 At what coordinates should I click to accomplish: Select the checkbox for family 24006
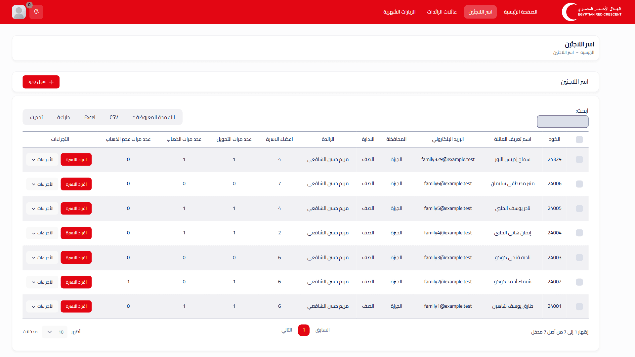(x=579, y=184)
